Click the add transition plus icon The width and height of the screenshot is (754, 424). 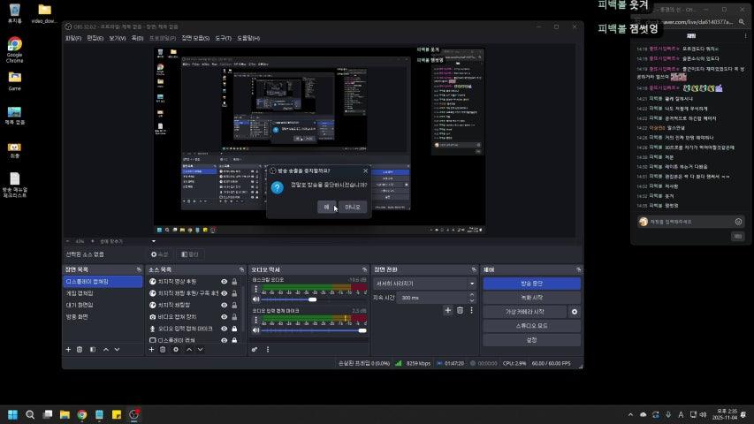(x=447, y=311)
